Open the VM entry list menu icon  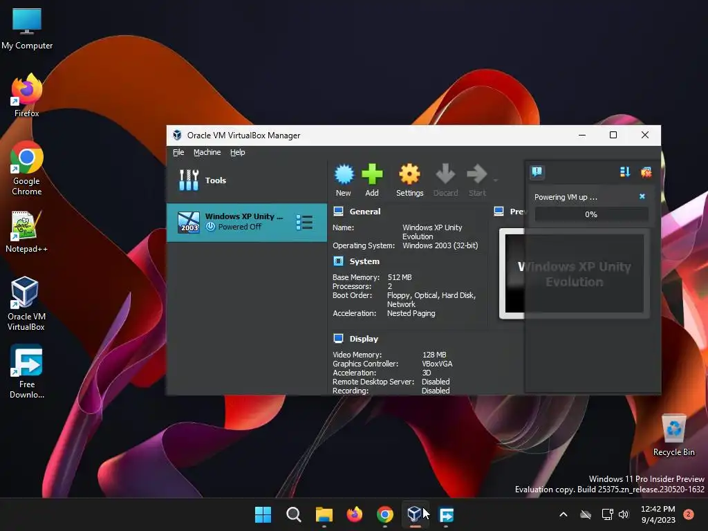304,222
